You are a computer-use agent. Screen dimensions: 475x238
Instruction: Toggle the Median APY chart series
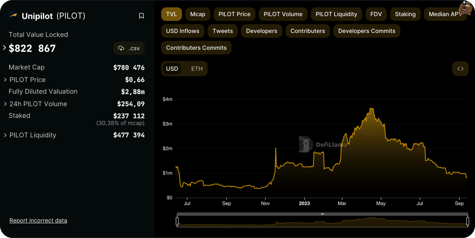coord(445,14)
